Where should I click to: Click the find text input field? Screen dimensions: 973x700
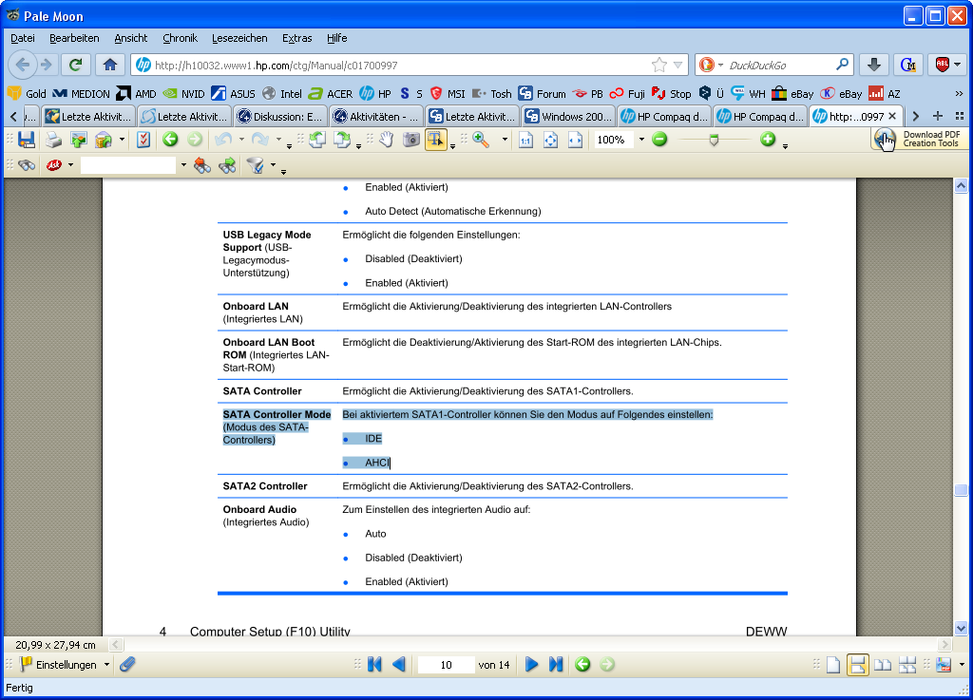click(128, 165)
